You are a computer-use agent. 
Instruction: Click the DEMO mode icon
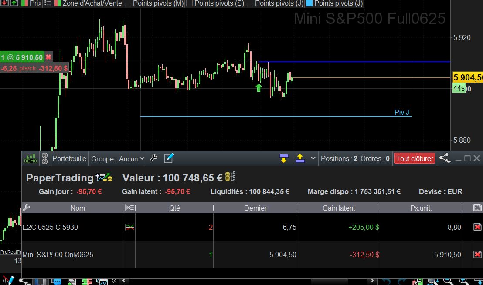click(31, 158)
